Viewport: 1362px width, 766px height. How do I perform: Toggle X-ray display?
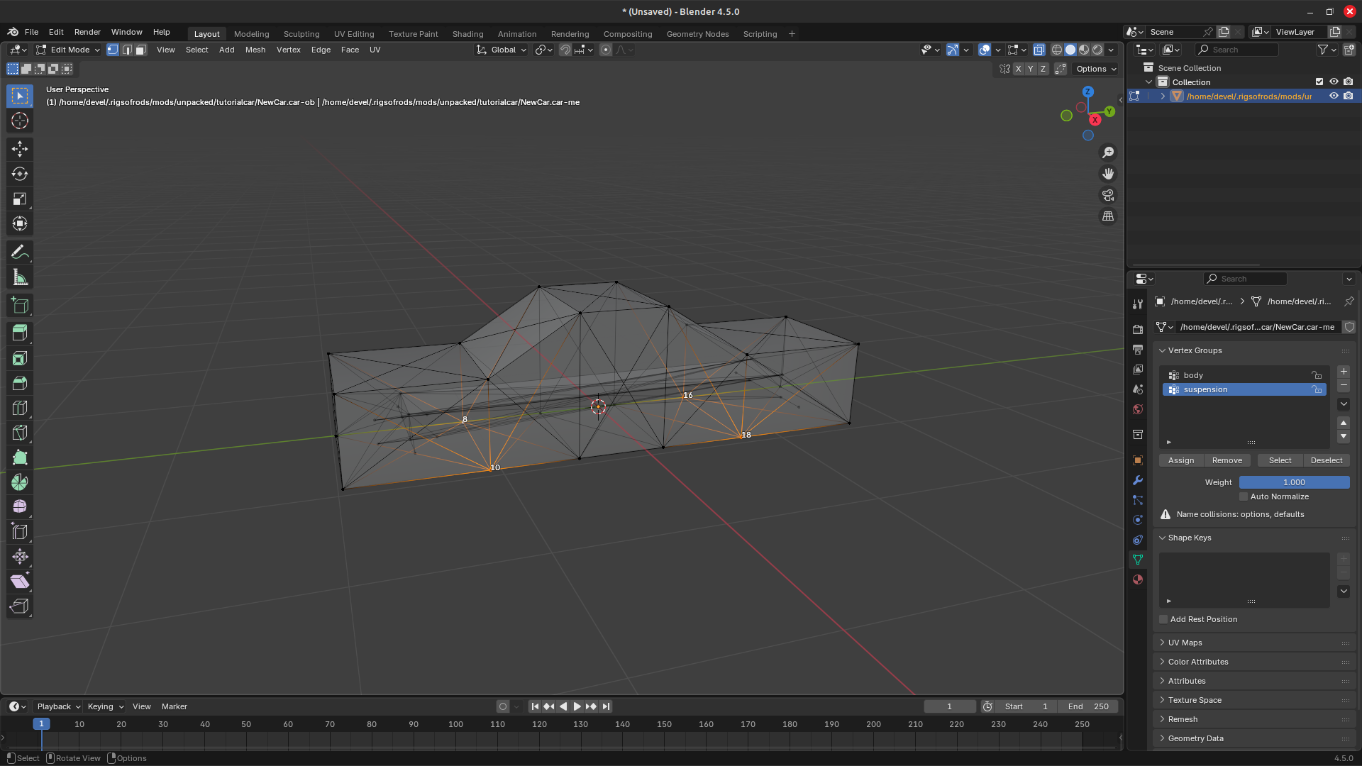[x=1039, y=50]
